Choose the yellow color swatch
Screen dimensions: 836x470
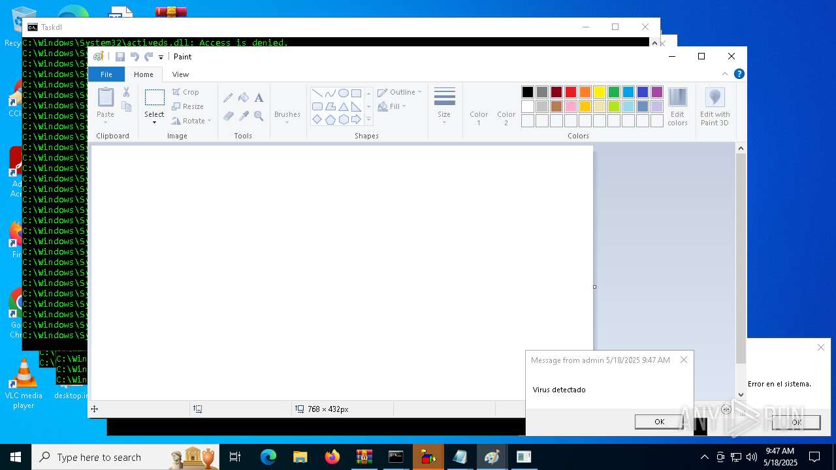tap(600, 92)
